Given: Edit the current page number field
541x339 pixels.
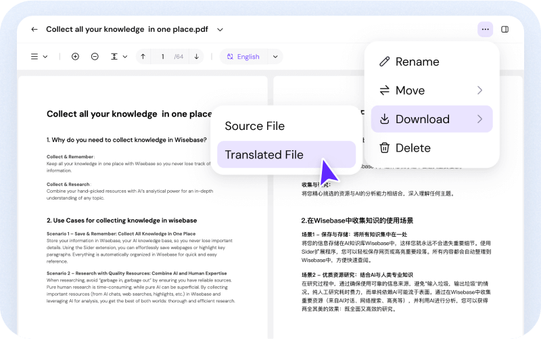Looking at the screenshot, I should [162, 57].
